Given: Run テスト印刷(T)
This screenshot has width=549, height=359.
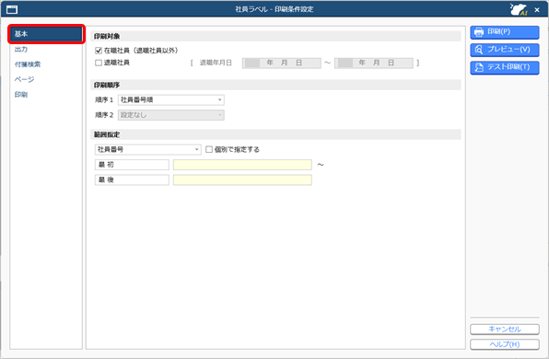Looking at the screenshot, I should point(505,67).
